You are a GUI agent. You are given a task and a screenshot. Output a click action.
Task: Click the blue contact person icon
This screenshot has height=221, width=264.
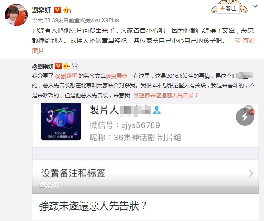[157, 110]
